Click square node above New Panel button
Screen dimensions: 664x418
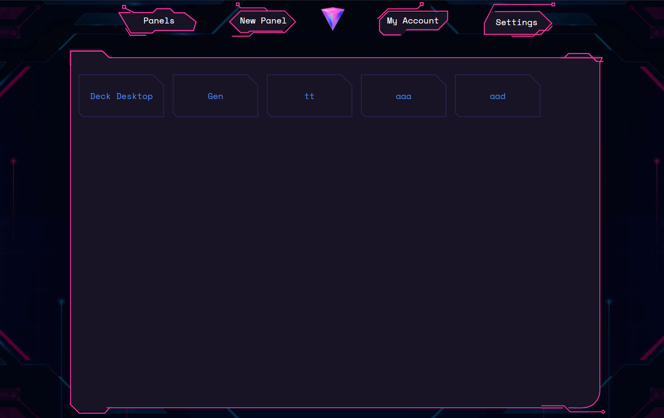tap(238, 5)
